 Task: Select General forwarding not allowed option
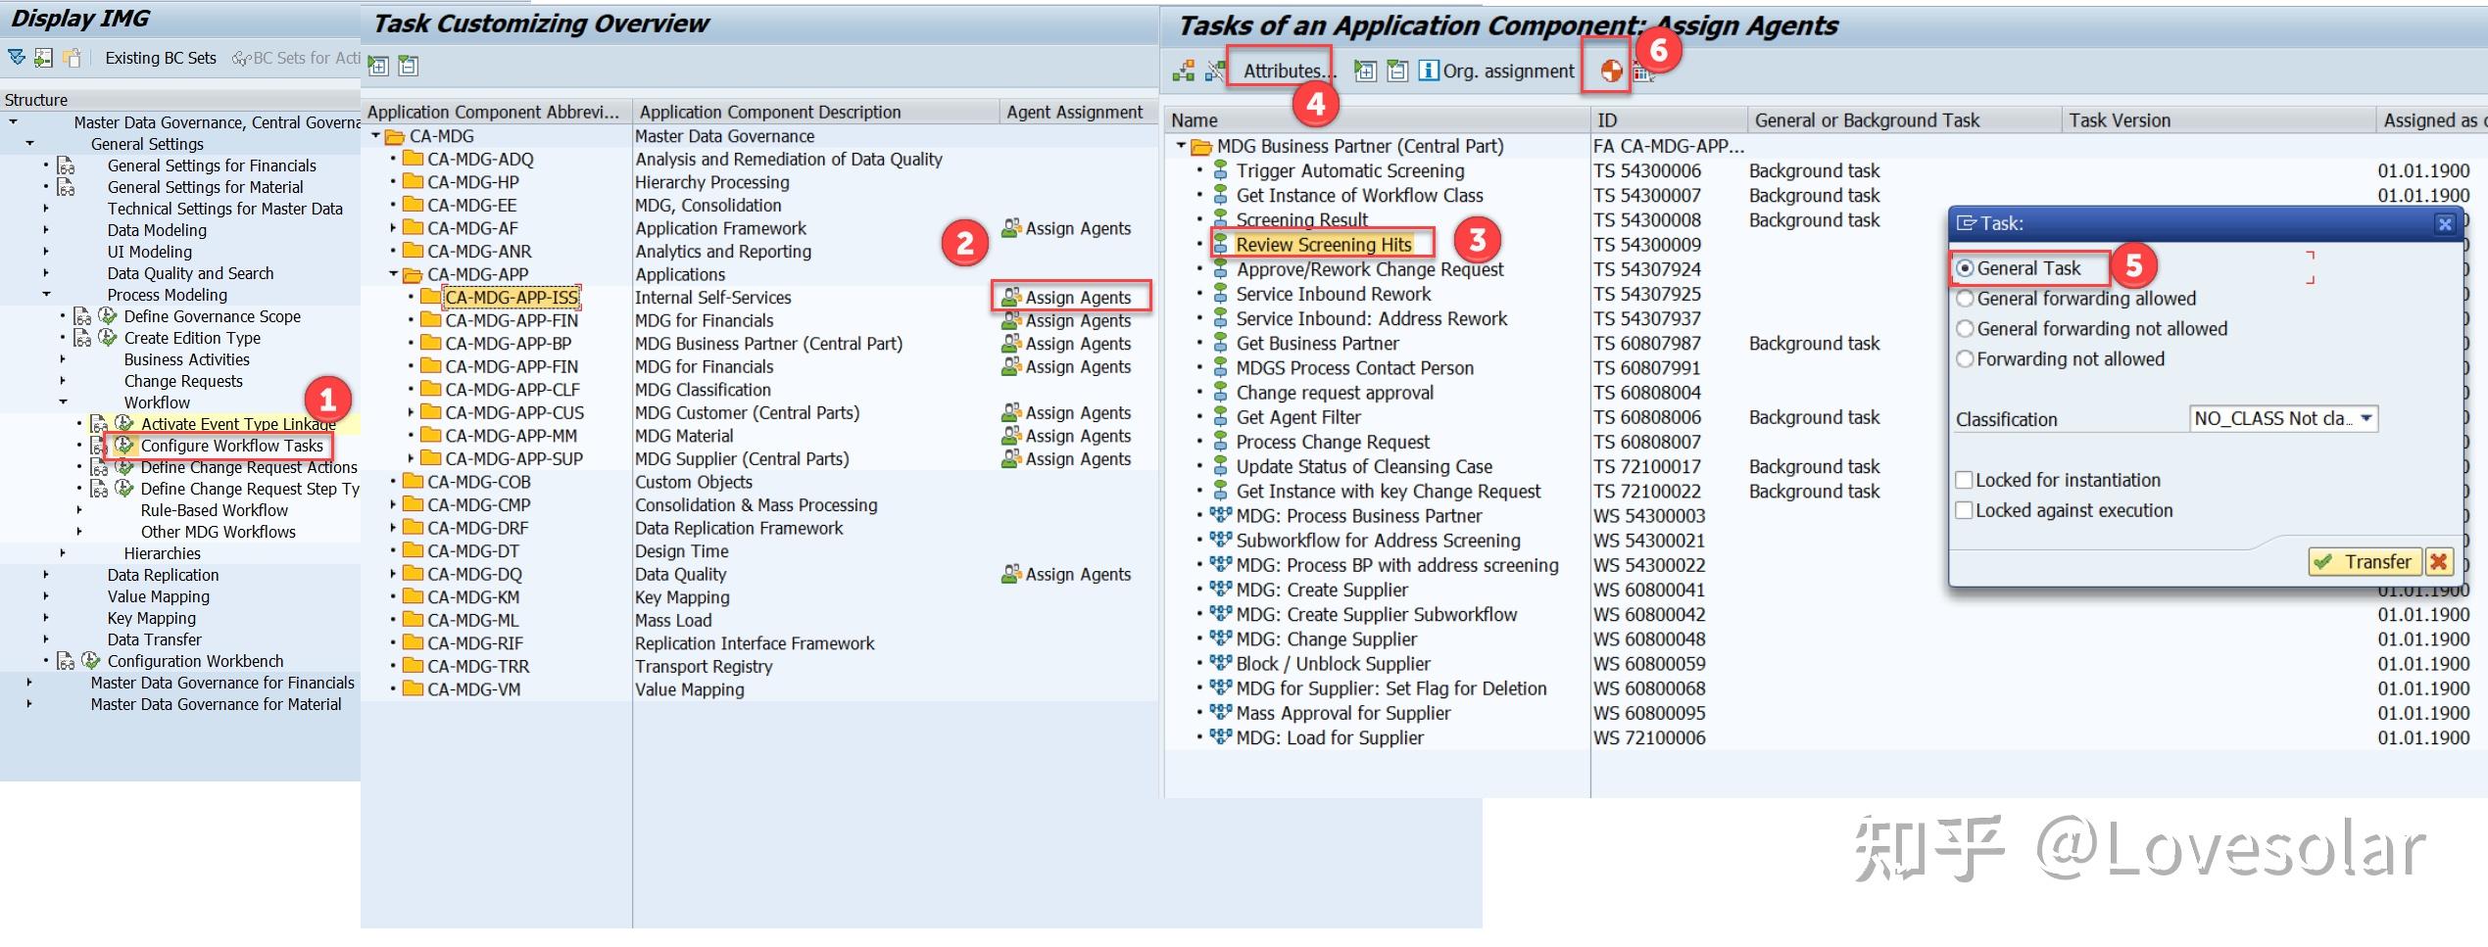coord(1964,329)
